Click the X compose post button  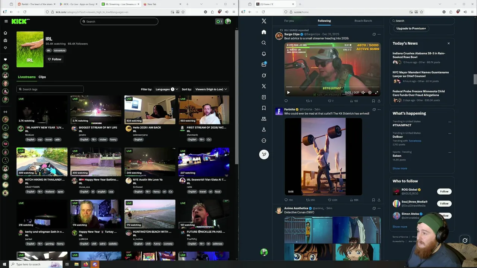point(264,154)
